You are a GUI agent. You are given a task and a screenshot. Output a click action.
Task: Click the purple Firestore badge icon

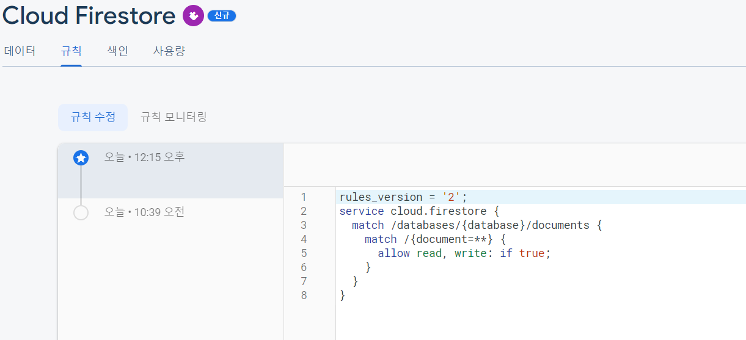tap(193, 15)
